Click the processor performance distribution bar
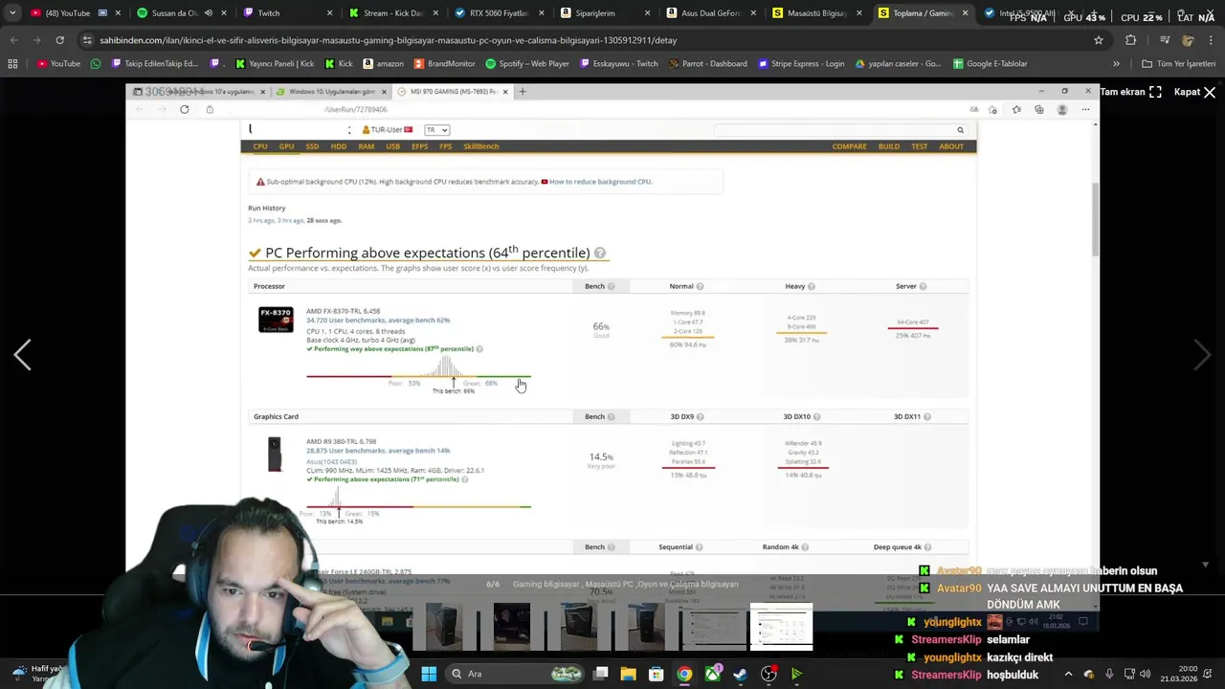The width and height of the screenshot is (1225, 689). [x=418, y=376]
